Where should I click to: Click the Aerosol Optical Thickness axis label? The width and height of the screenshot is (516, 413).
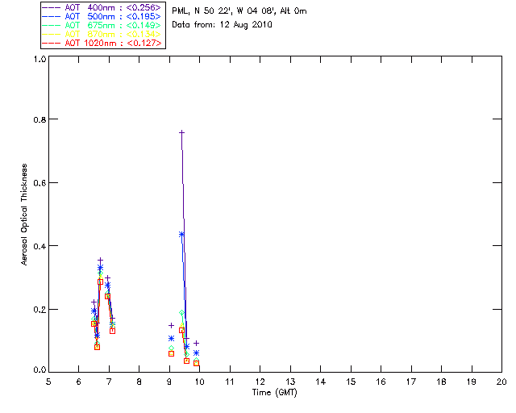[x=24, y=215]
